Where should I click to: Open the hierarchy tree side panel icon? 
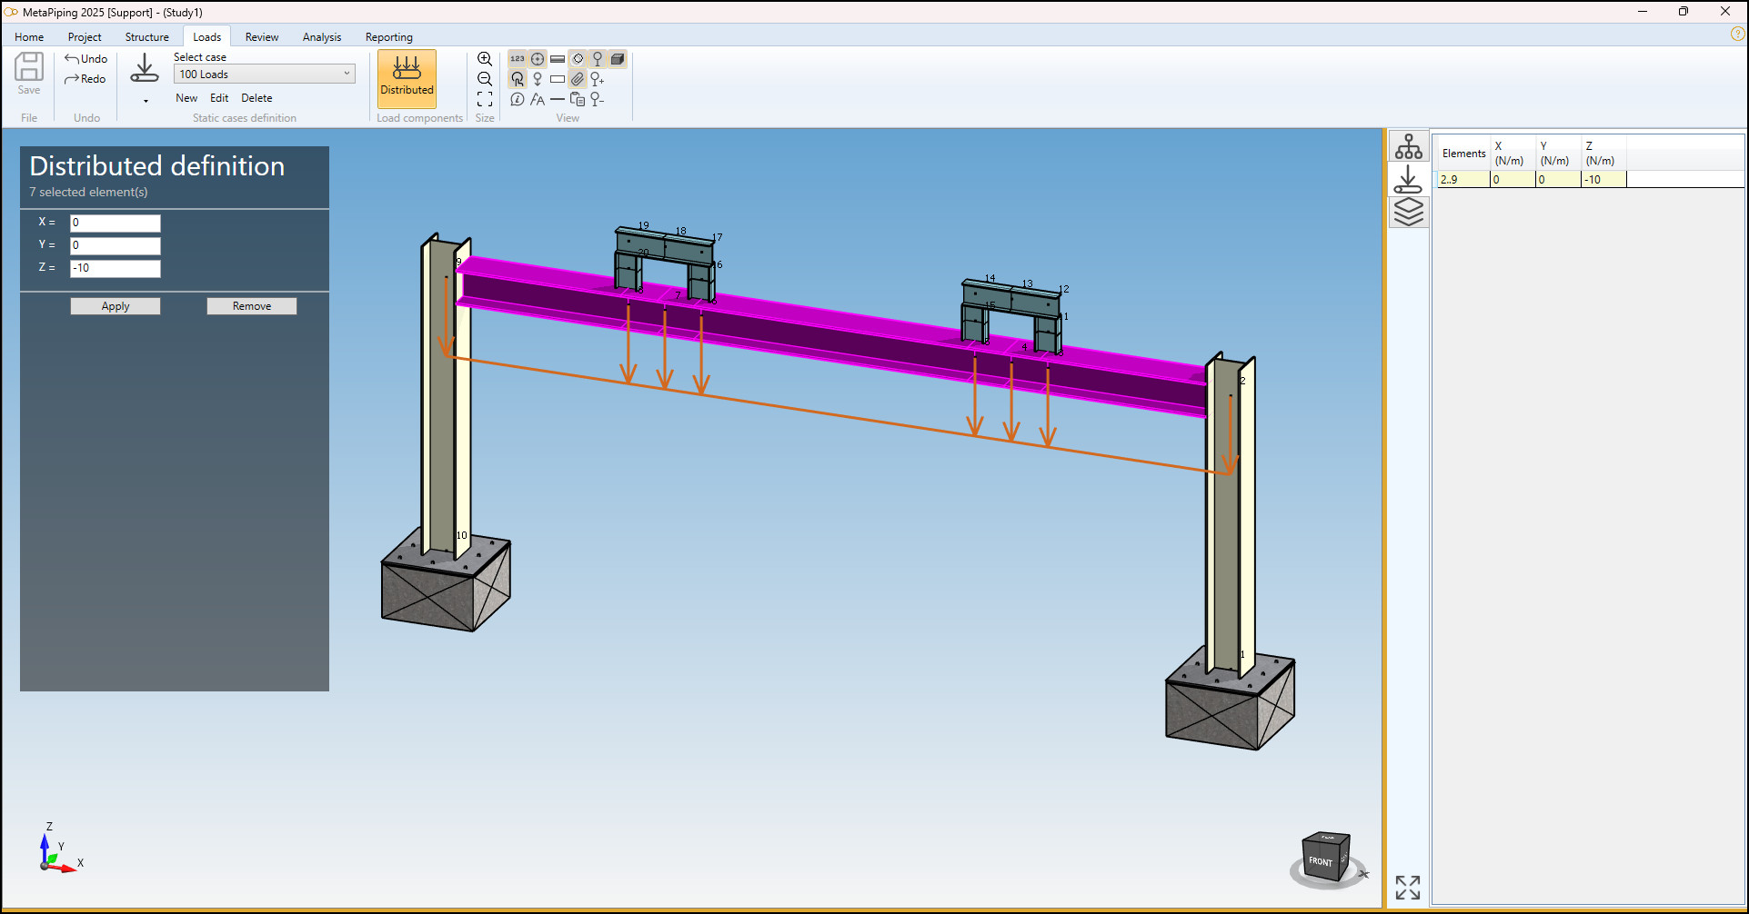tap(1408, 146)
